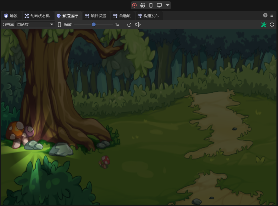The width and height of the screenshot is (278, 206).
Task: Open the 动画状态机 tab
Action: pos(37,16)
